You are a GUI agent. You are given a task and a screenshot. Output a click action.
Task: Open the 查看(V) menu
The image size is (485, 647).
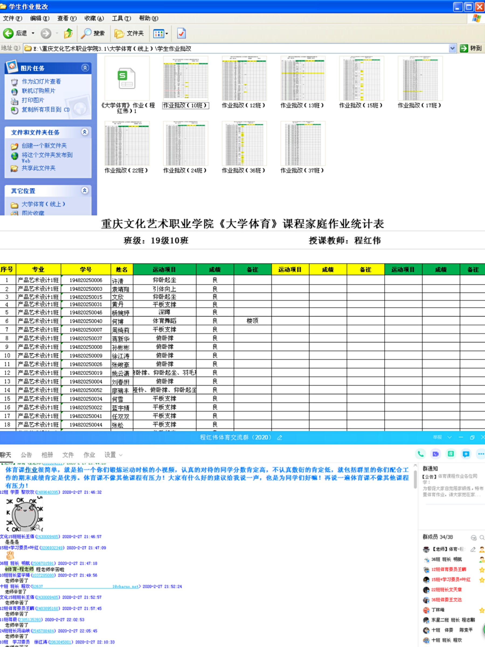[x=67, y=18]
